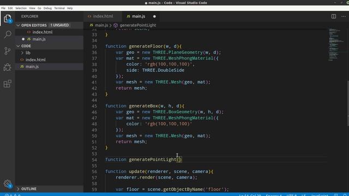Click the Split Editor icon
This screenshot has width=349, height=196.
click(x=333, y=16)
